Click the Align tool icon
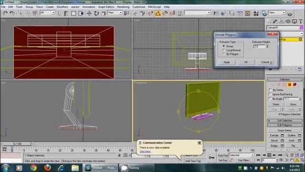The image size is (305, 172). (x=224, y=13)
